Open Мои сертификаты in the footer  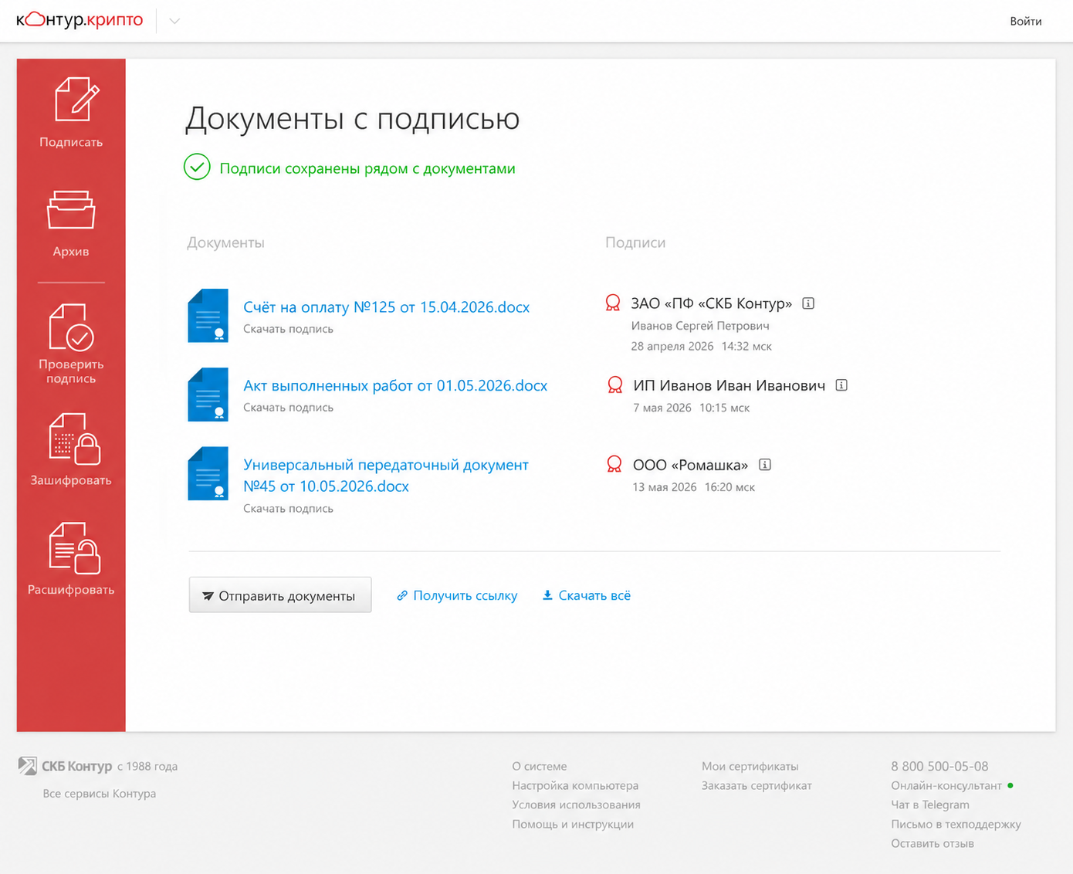pyautogui.click(x=750, y=767)
